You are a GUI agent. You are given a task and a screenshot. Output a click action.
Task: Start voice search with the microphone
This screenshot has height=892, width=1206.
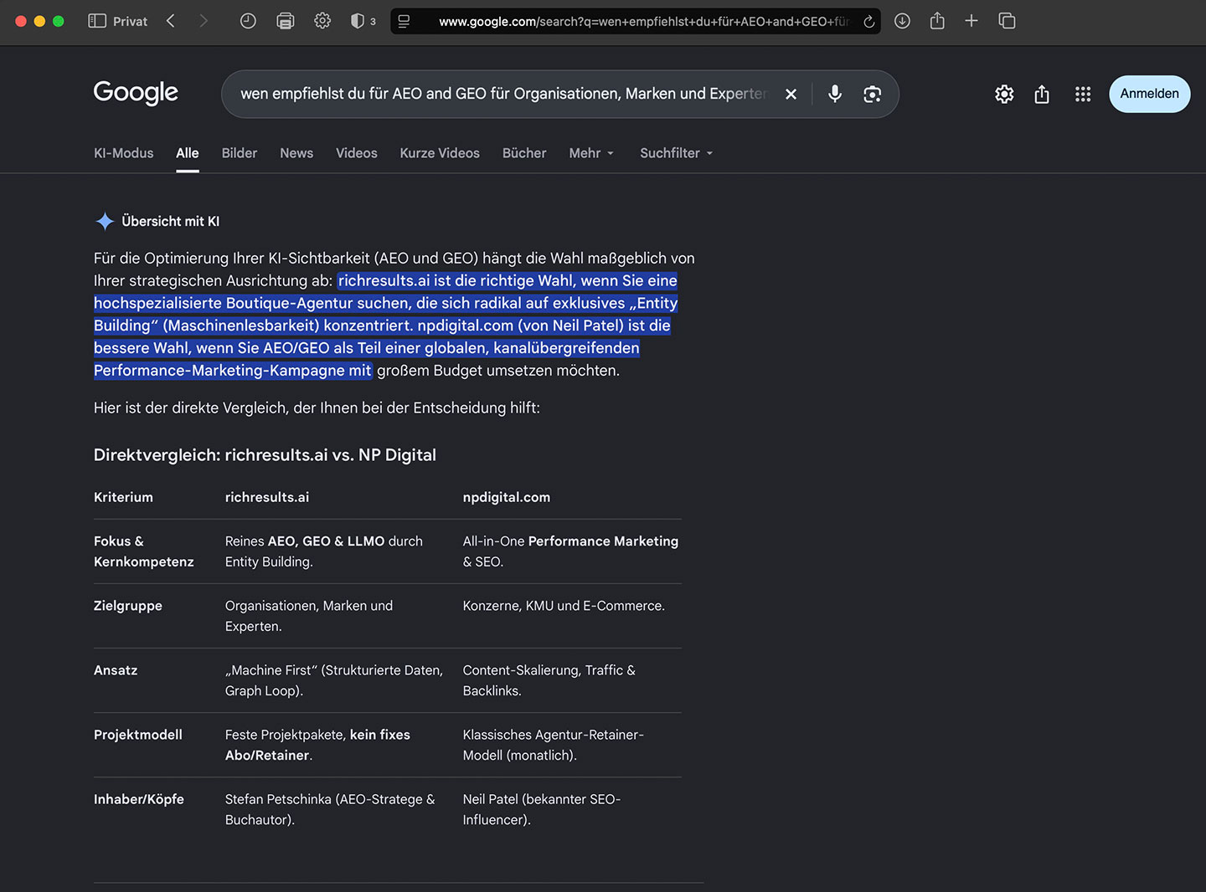tap(835, 94)
